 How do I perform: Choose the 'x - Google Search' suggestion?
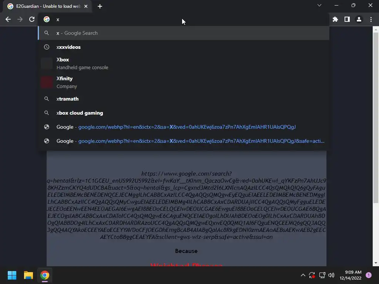[x=184, y=33]
